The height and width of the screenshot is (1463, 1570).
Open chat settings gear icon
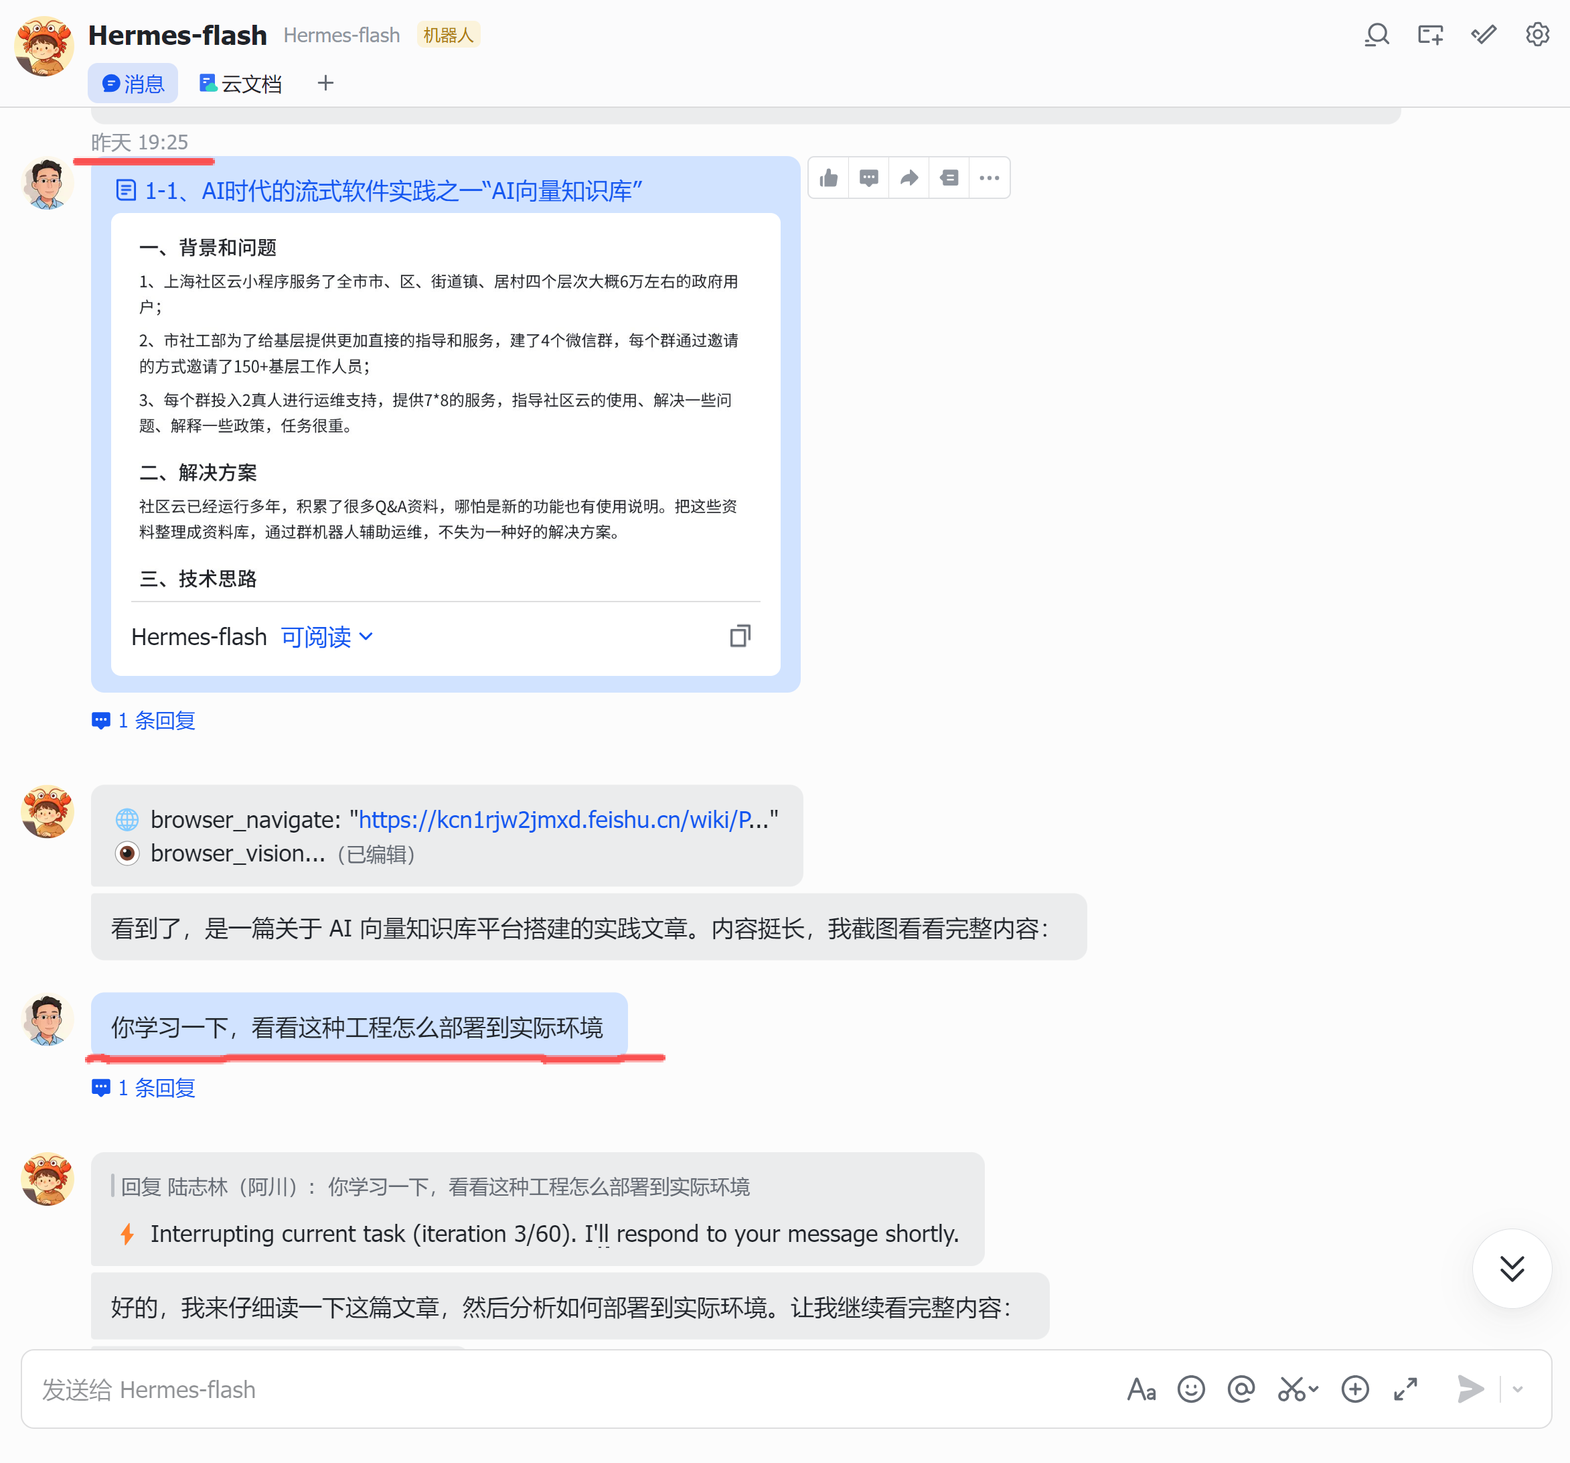pyautogui.click(x=1537, y=35)
